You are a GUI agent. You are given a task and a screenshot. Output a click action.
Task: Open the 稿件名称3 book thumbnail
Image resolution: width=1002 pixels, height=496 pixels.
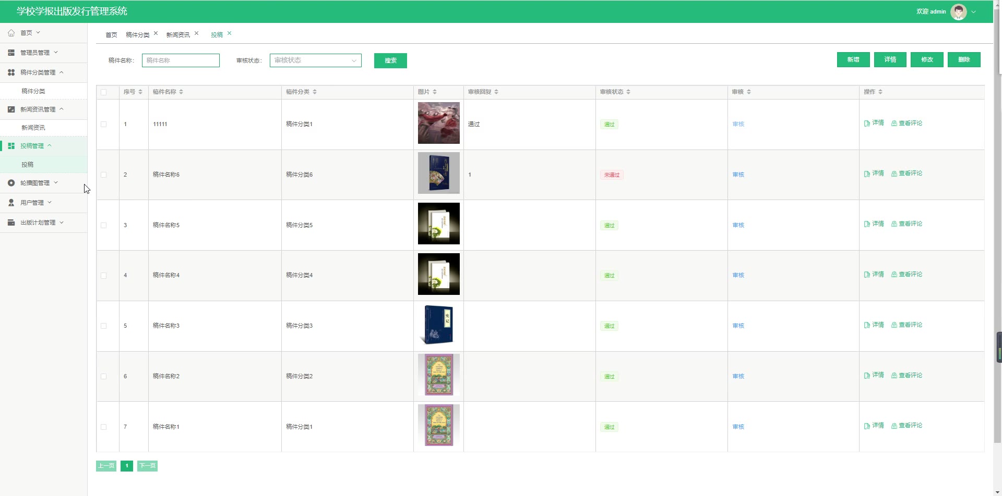tap(439, 325)
